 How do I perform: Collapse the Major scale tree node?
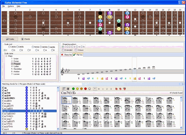click(x=6, y=56)
